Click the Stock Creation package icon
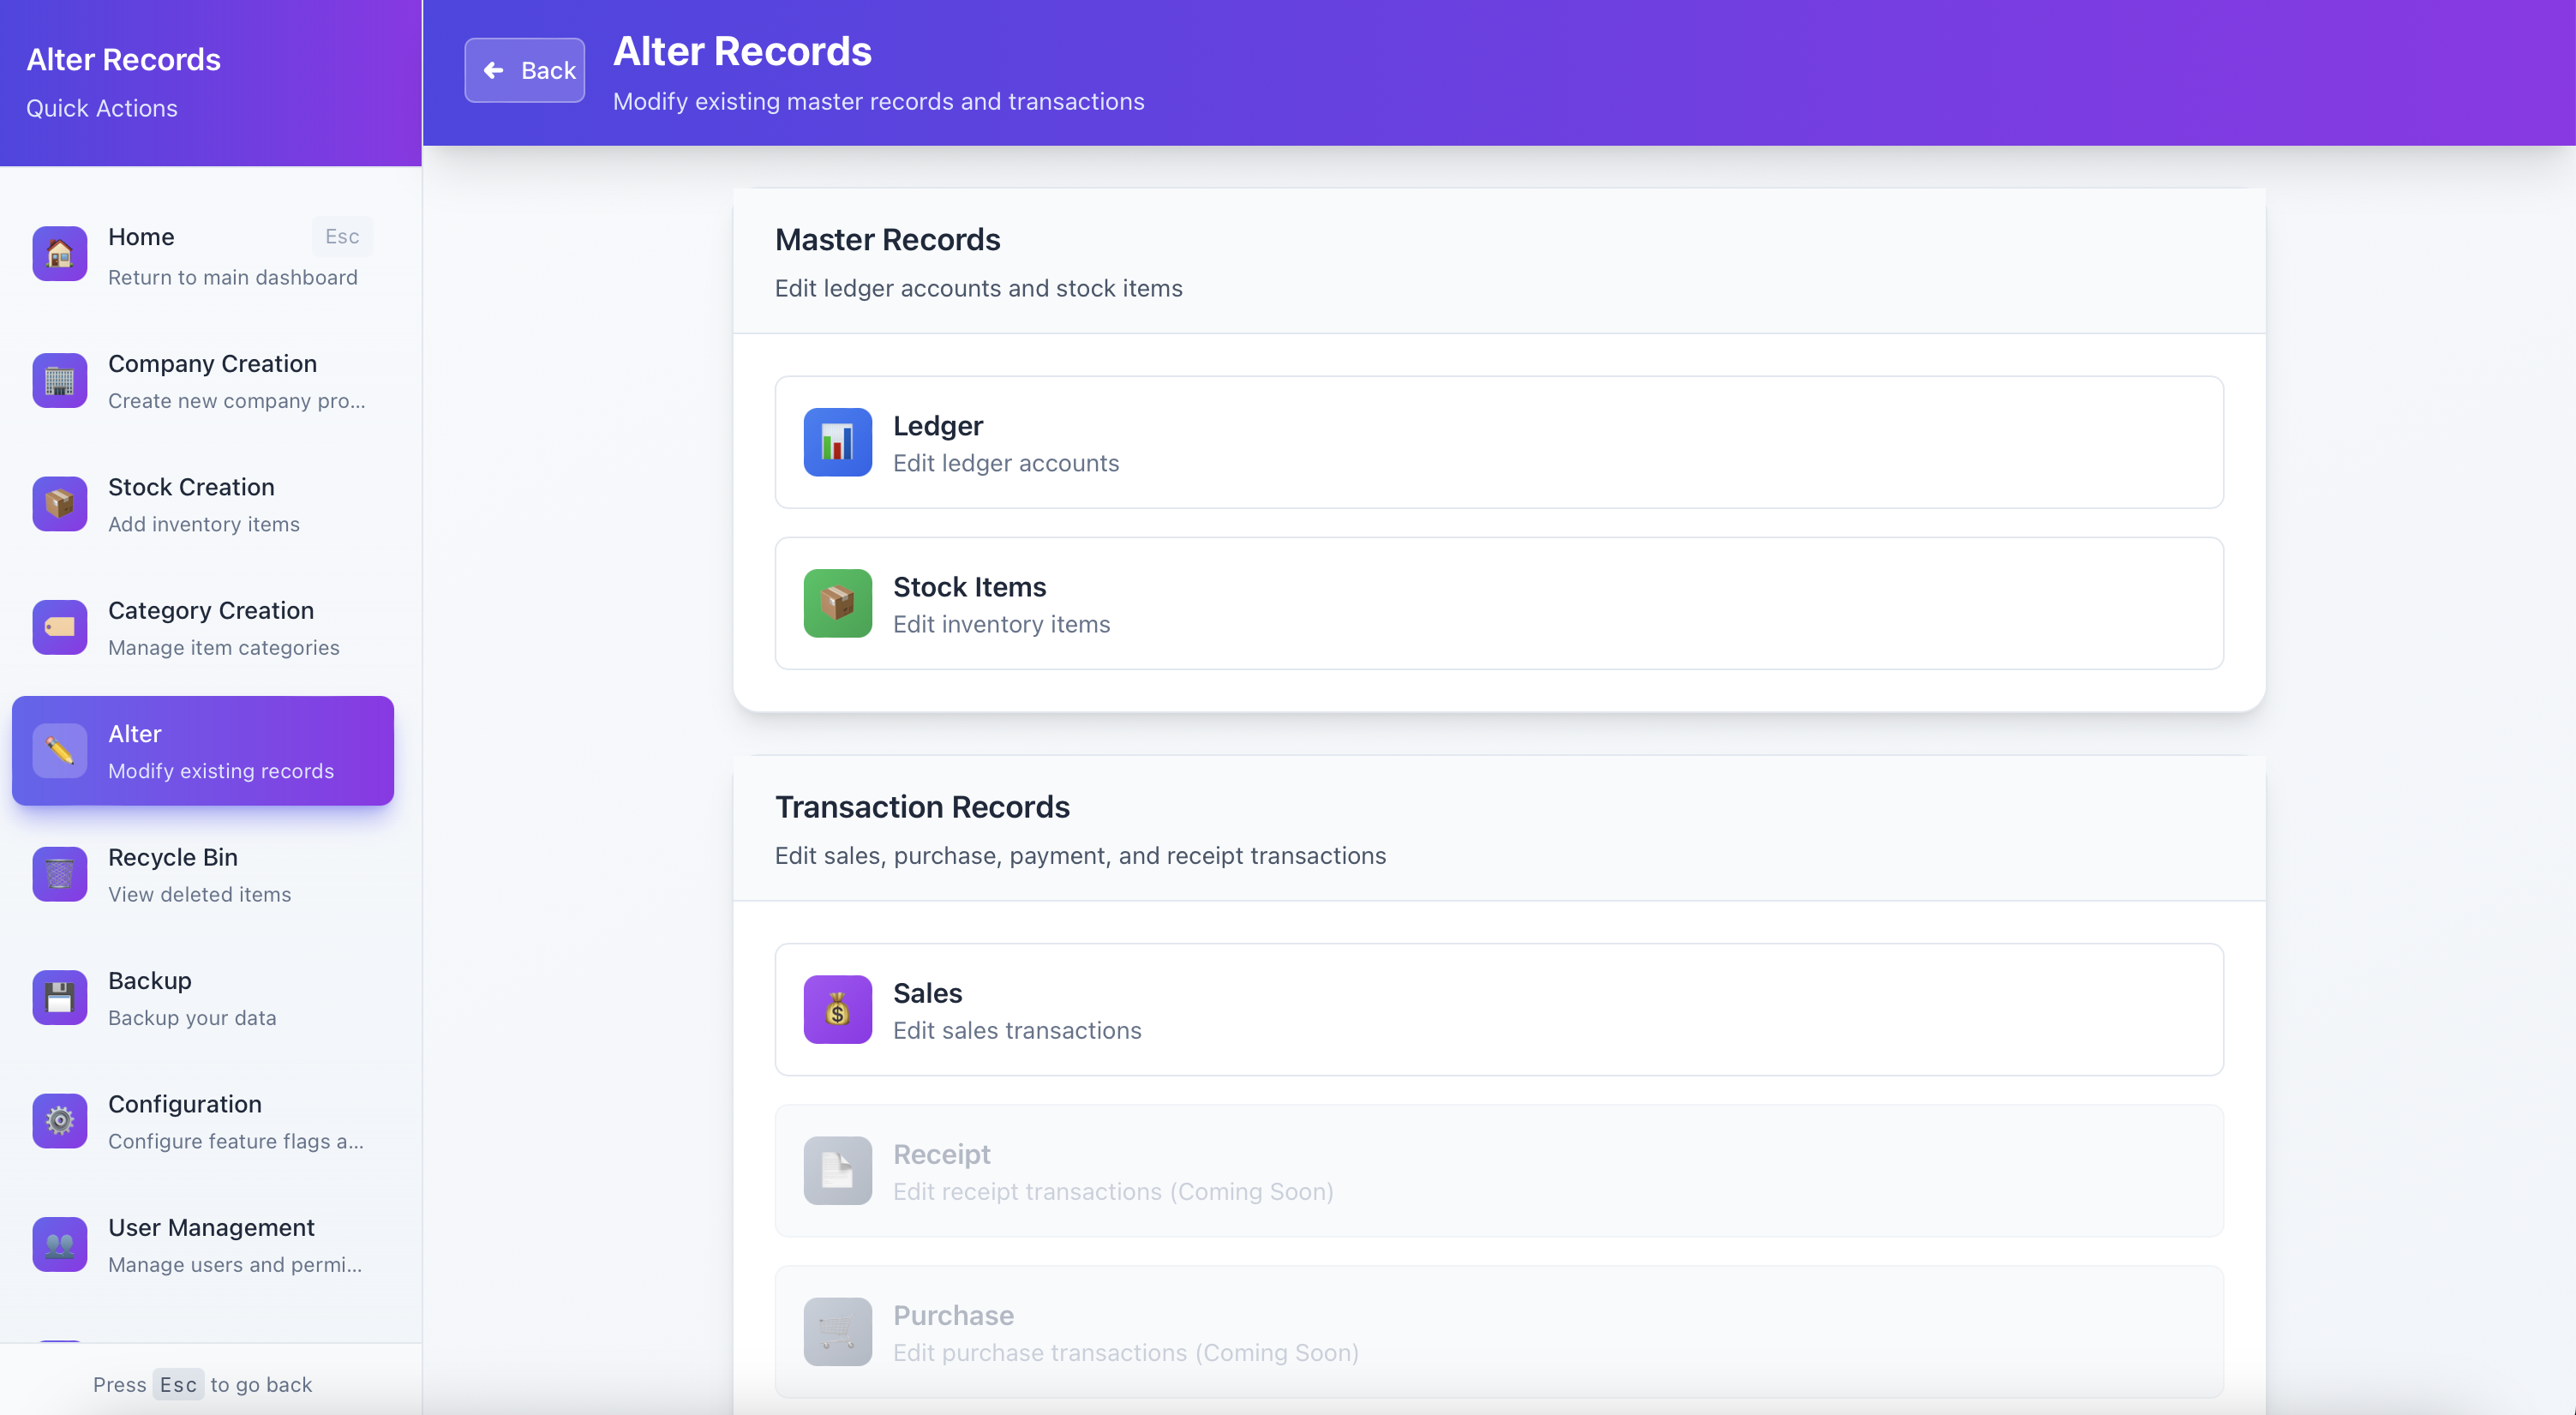The width and height of the screenshot is (2576, 1415). tap(59, 503)
